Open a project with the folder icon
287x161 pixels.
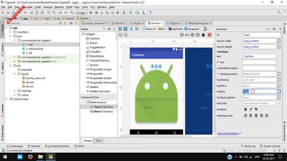[x=3, y=13]
